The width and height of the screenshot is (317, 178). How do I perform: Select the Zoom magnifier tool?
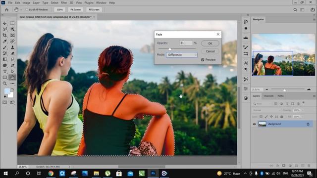[x=5, y=84]
